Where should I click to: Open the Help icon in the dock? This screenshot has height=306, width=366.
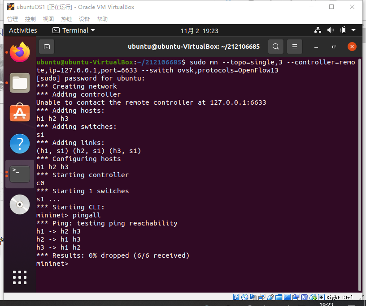click(20, 144)
